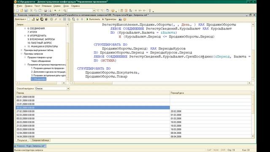Click the find magnifier icon in console toolbar
Screen dimensions: 270x152
73,19
